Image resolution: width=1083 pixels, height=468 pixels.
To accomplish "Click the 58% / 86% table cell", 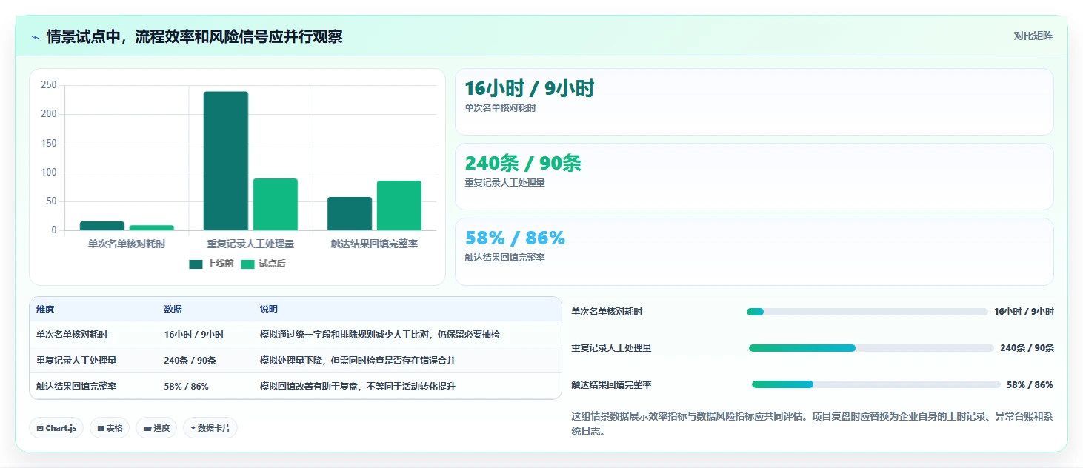I will click(x=205, y=387).
